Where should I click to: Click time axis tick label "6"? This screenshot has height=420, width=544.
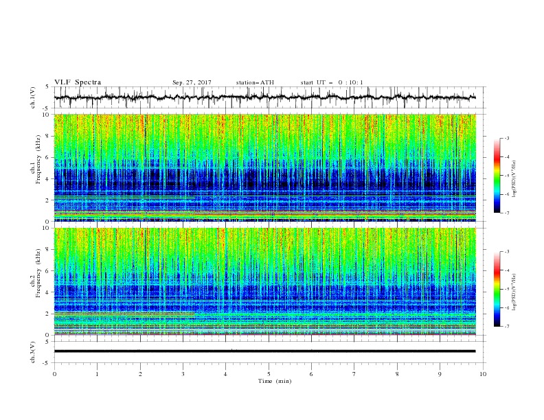[311, 374]
